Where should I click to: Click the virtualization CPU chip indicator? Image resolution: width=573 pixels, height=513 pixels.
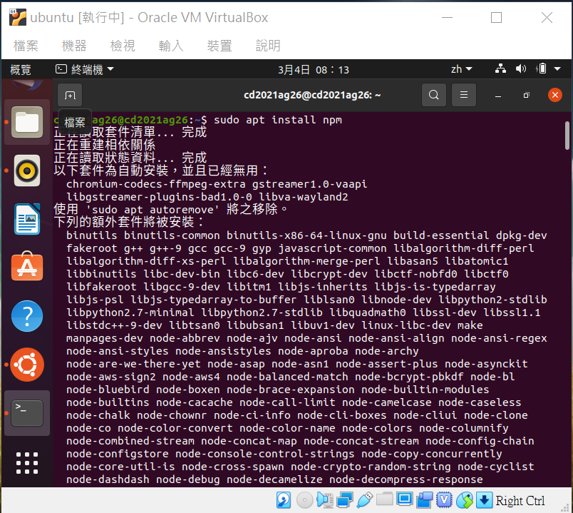pyautogui.click(x=444, y=500)
